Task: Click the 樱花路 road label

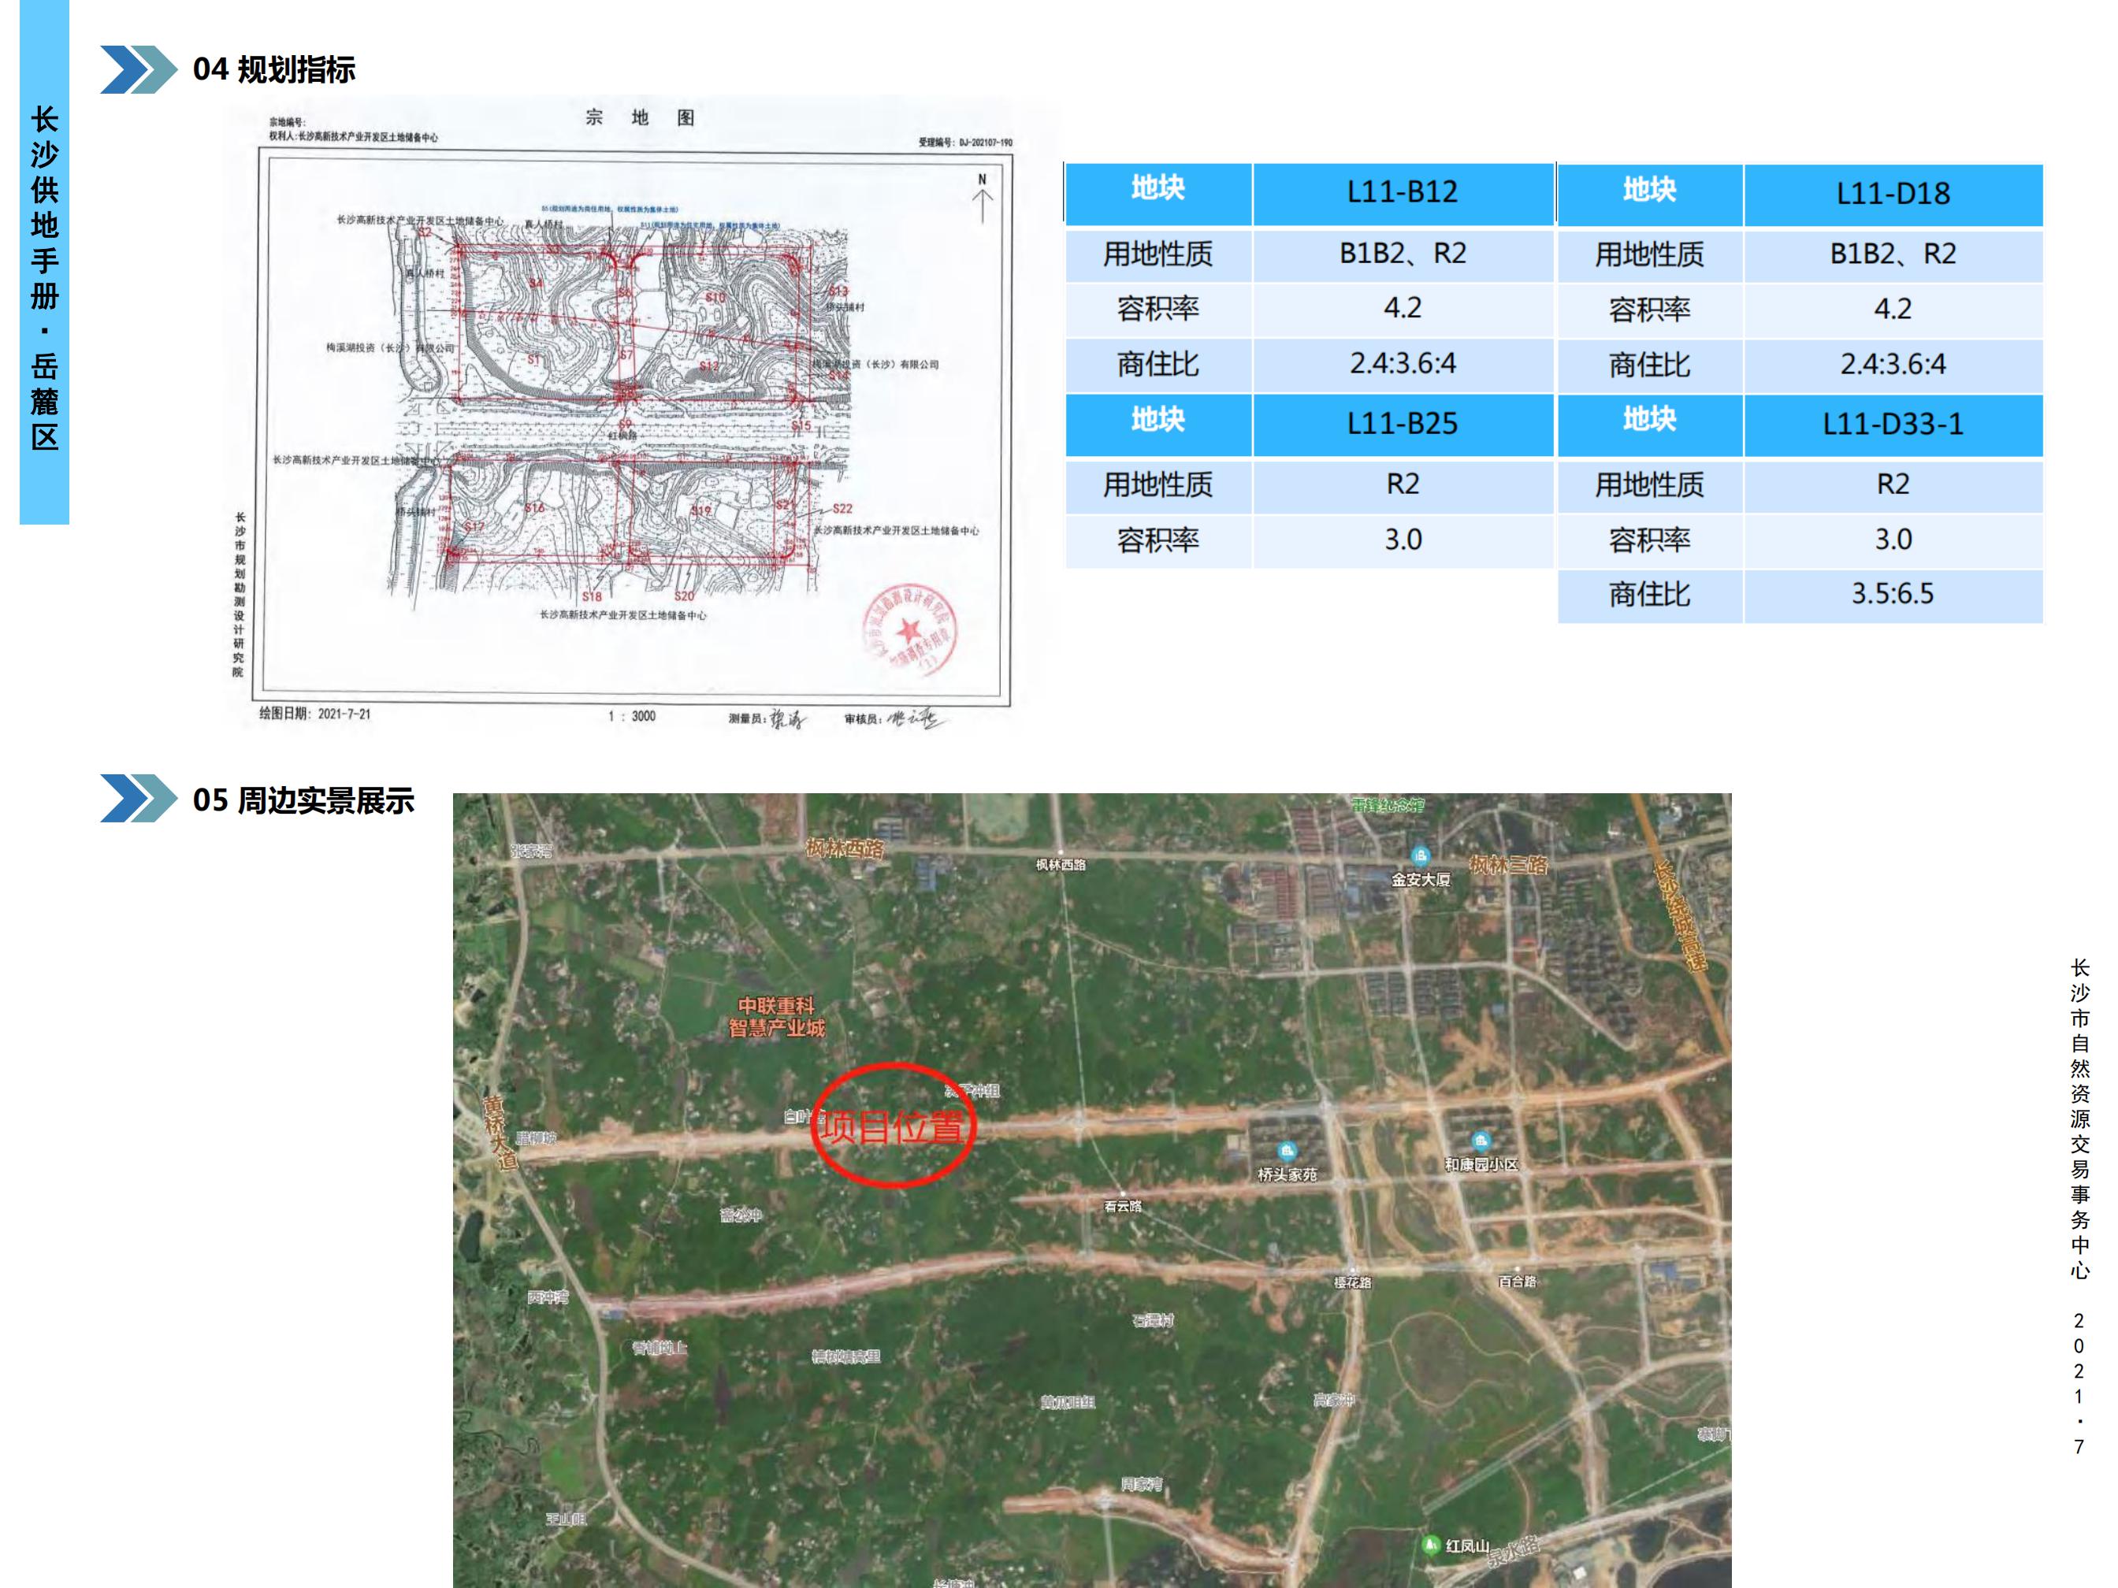Action: click(x=1352, y=1282)
